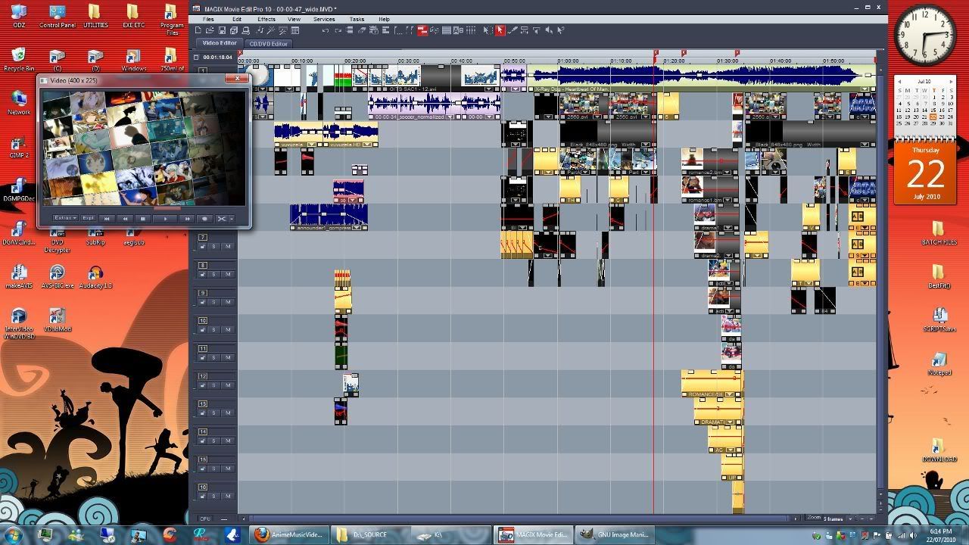The image size is (969, 545).
Task: Click the music note audio icon
Action: 259,30
